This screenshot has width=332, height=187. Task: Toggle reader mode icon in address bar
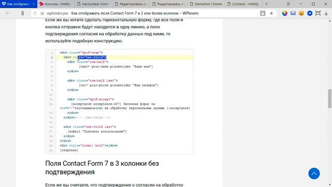(x=262, y=13)
